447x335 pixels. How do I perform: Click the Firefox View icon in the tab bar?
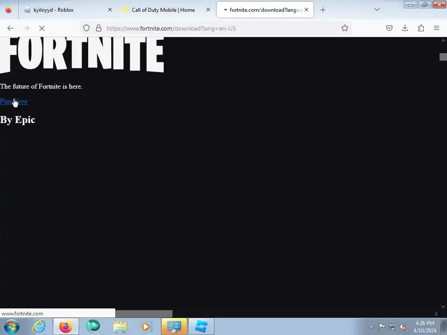tap(9, 10)
